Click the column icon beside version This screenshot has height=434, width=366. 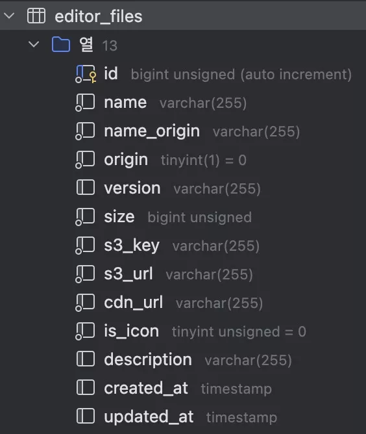point(86,187)
